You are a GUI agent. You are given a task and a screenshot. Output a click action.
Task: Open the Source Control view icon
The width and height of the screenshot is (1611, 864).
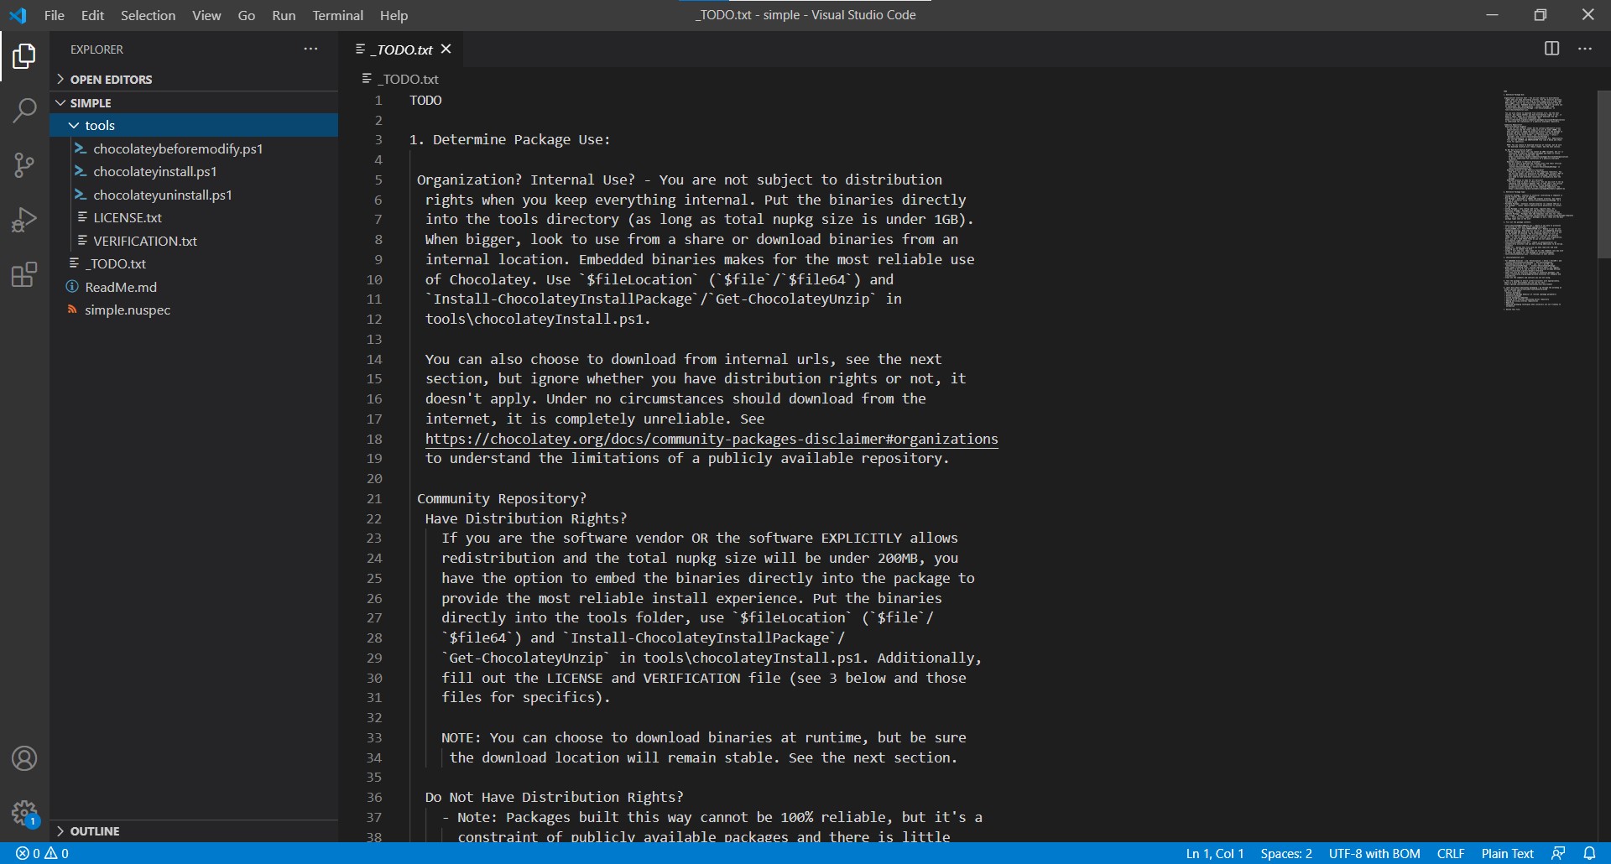pos(24,164)
